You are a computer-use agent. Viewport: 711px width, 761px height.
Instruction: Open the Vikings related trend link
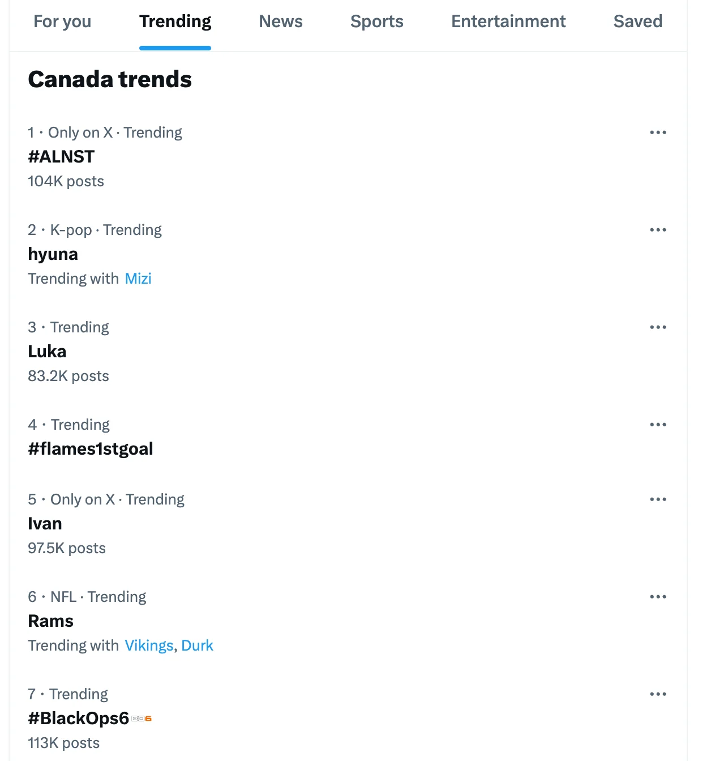coord(149,645)
